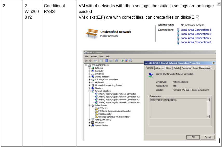Expand the Batteries tree node

click(x=90, y=68)
